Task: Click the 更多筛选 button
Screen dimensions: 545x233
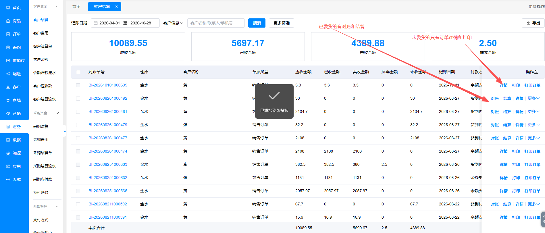Action: point(282,23)
